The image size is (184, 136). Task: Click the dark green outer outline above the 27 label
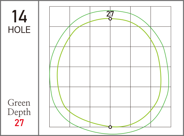(110, 11)
